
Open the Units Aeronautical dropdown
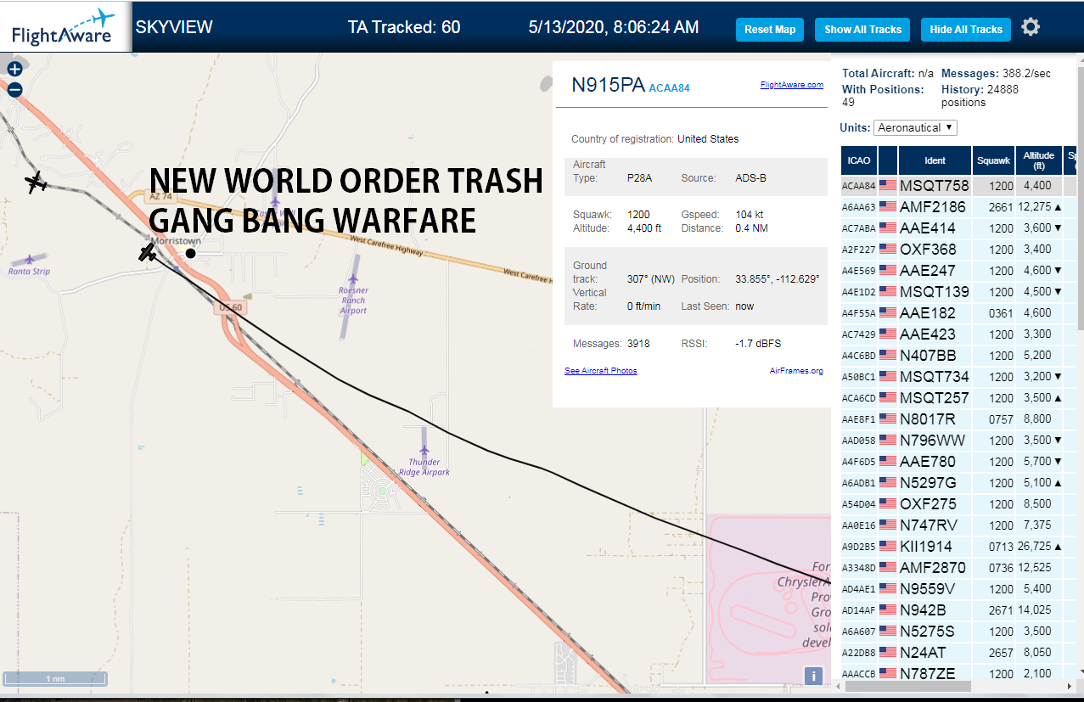click(x=916, y=127)
